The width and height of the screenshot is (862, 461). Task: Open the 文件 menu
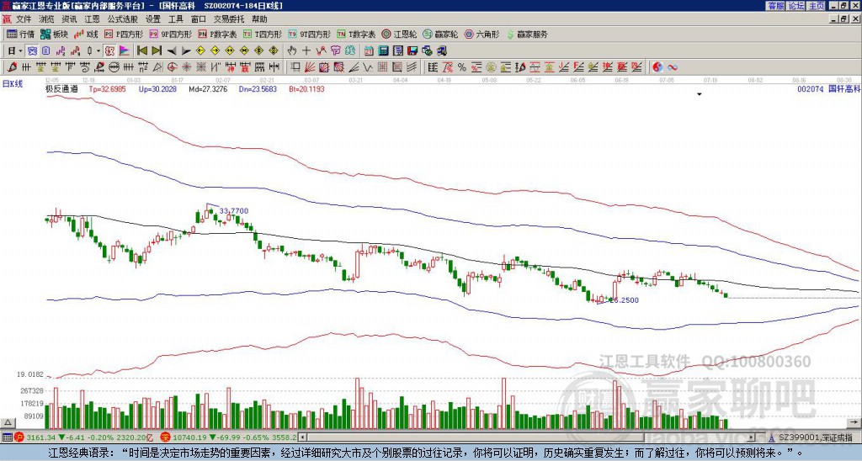click(24, 19)
